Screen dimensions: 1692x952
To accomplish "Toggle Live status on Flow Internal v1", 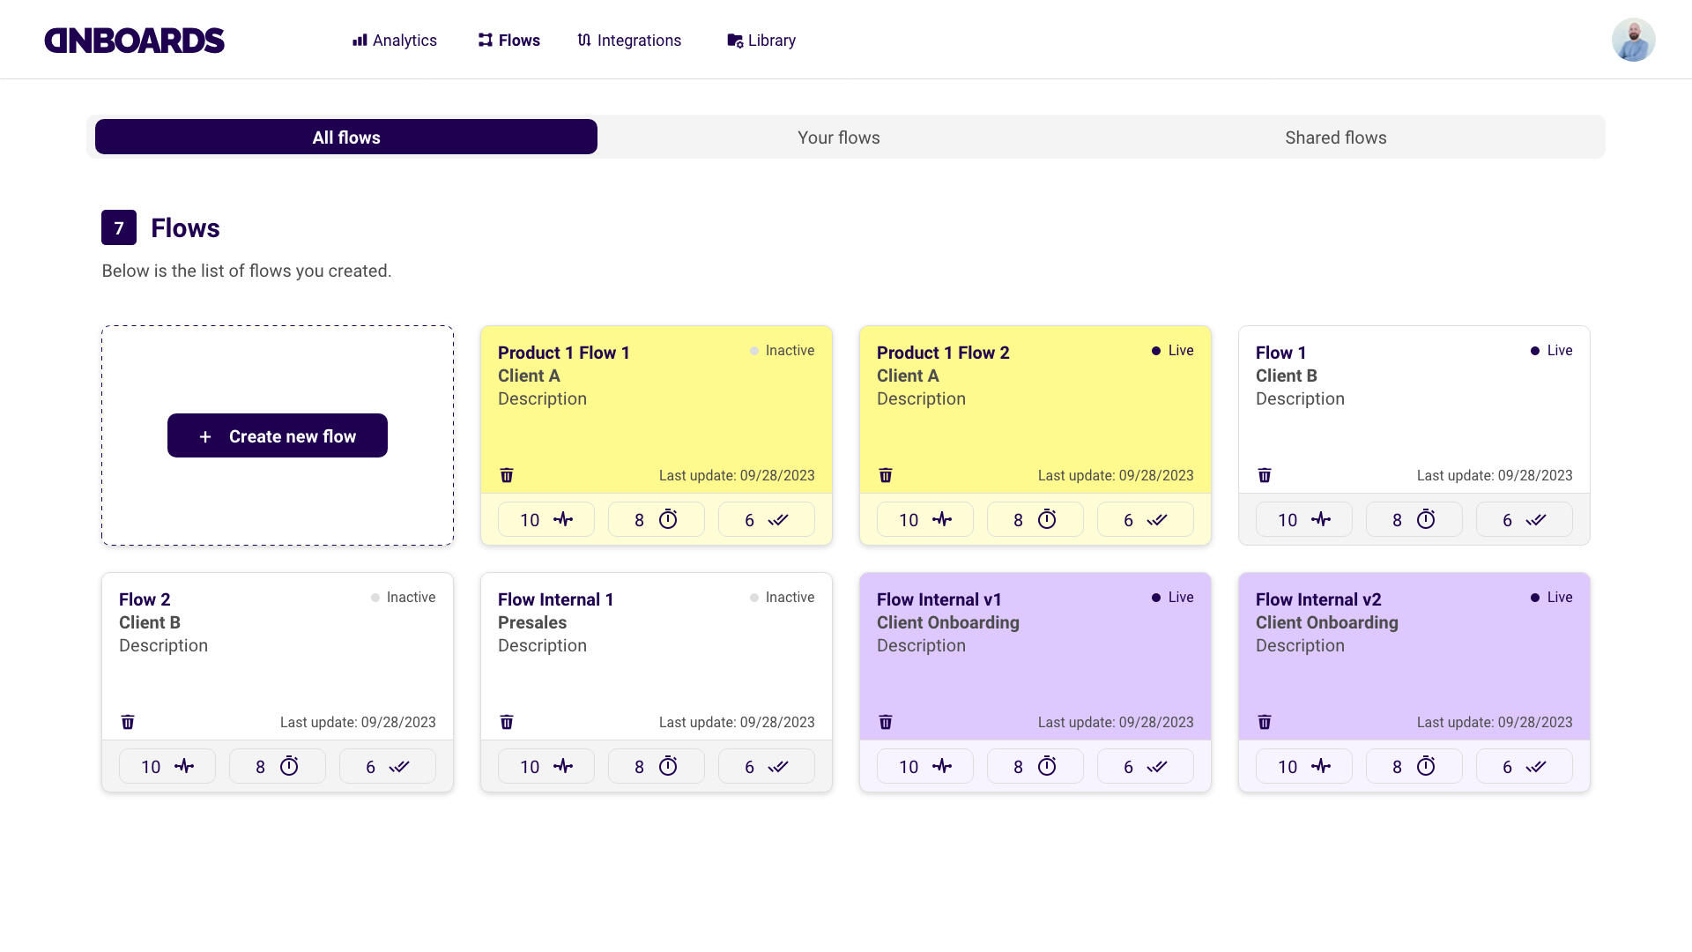I will tap(1172, 598).
